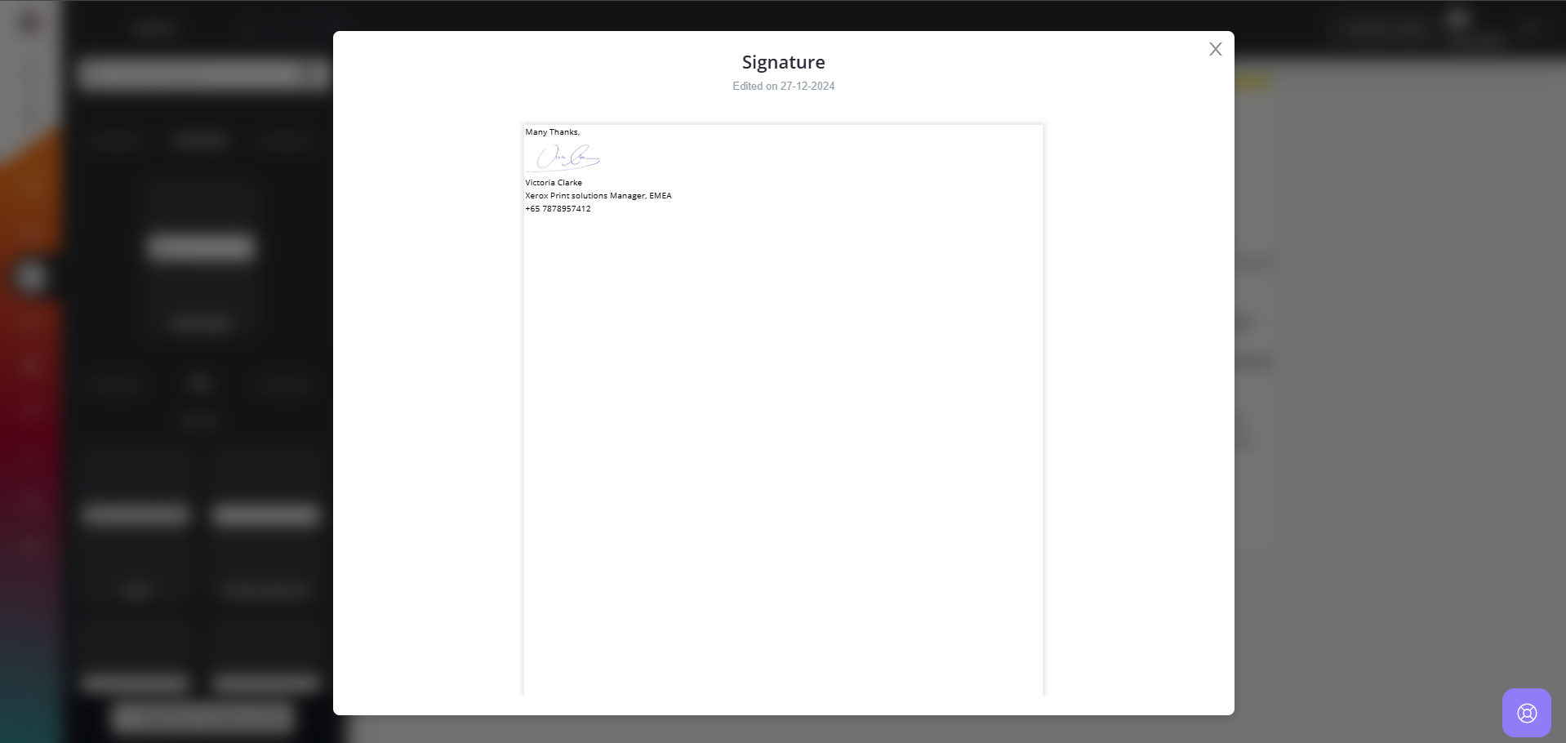1566x743 pixels.
Task: Click the 'Many Thanks,' greeting line
Action: coord(552,132)
